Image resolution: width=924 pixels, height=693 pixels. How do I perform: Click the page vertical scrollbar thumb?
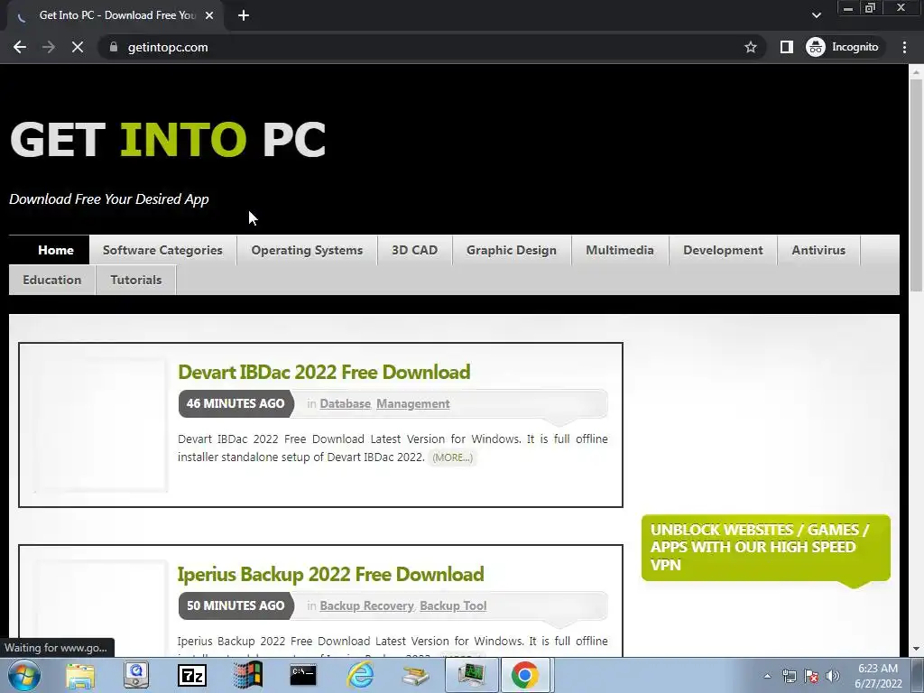(x=916, y=185)
